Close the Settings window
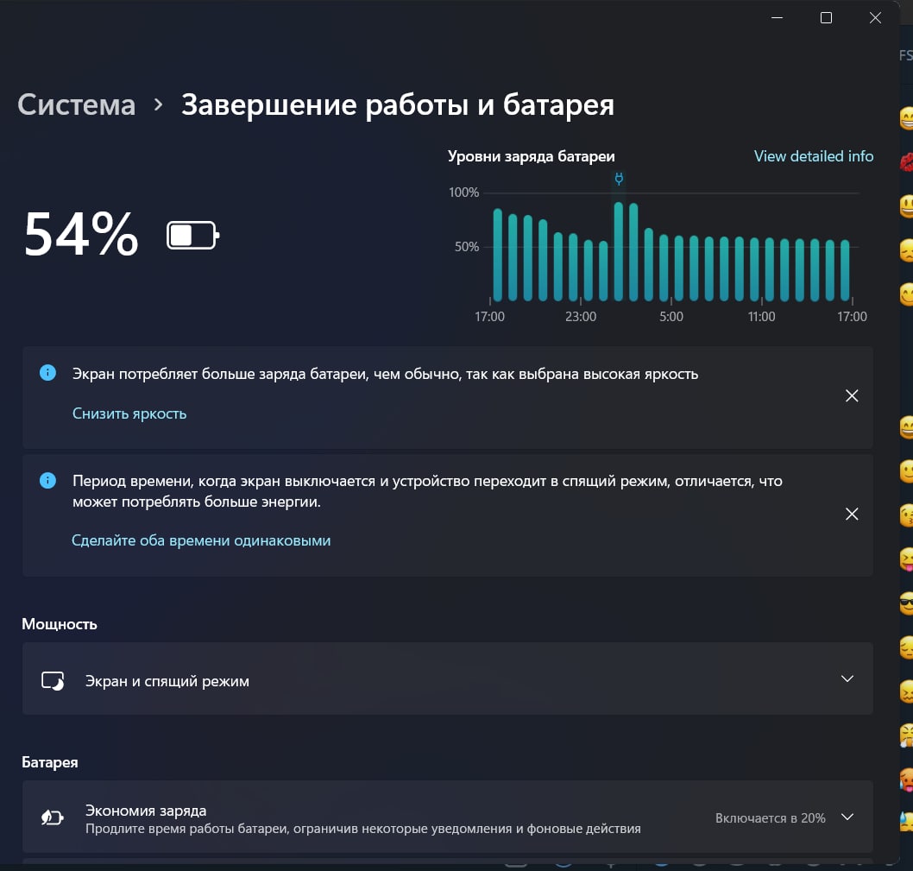This screenshot has width=913, height=871. click(x=875, y=18)
